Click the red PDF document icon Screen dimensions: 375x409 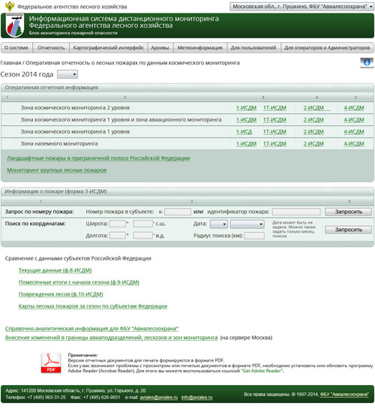[x=51, y=363]
